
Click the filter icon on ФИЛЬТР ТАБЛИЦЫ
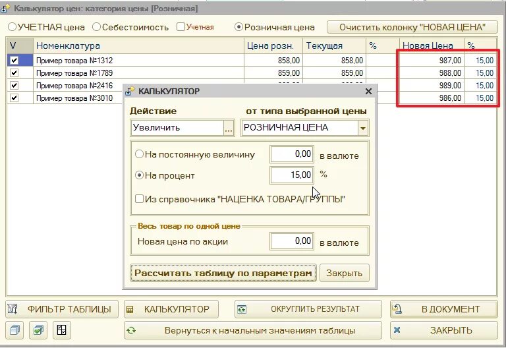point(13,309)
